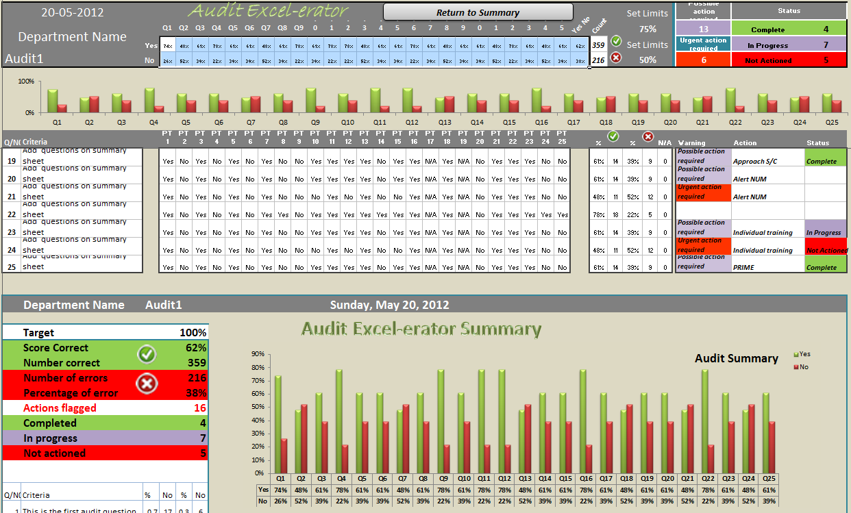Click red X icon in results table header
This screenshot has width=851, height=513.
coord(647,136)
